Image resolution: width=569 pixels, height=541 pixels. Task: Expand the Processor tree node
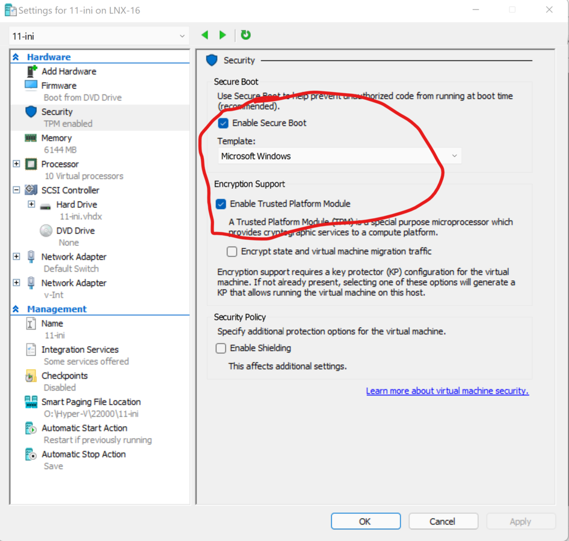17,164
